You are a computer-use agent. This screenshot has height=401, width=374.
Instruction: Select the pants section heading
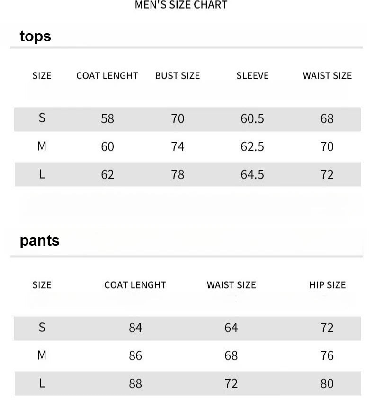40,240
